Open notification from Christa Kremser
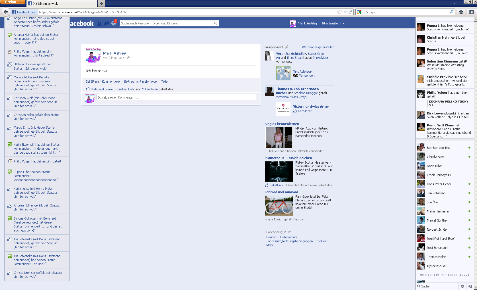The image size is (477, 290). point(37,275)
